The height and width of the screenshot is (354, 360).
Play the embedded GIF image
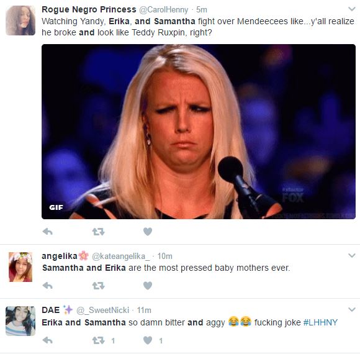pos(199,132)
